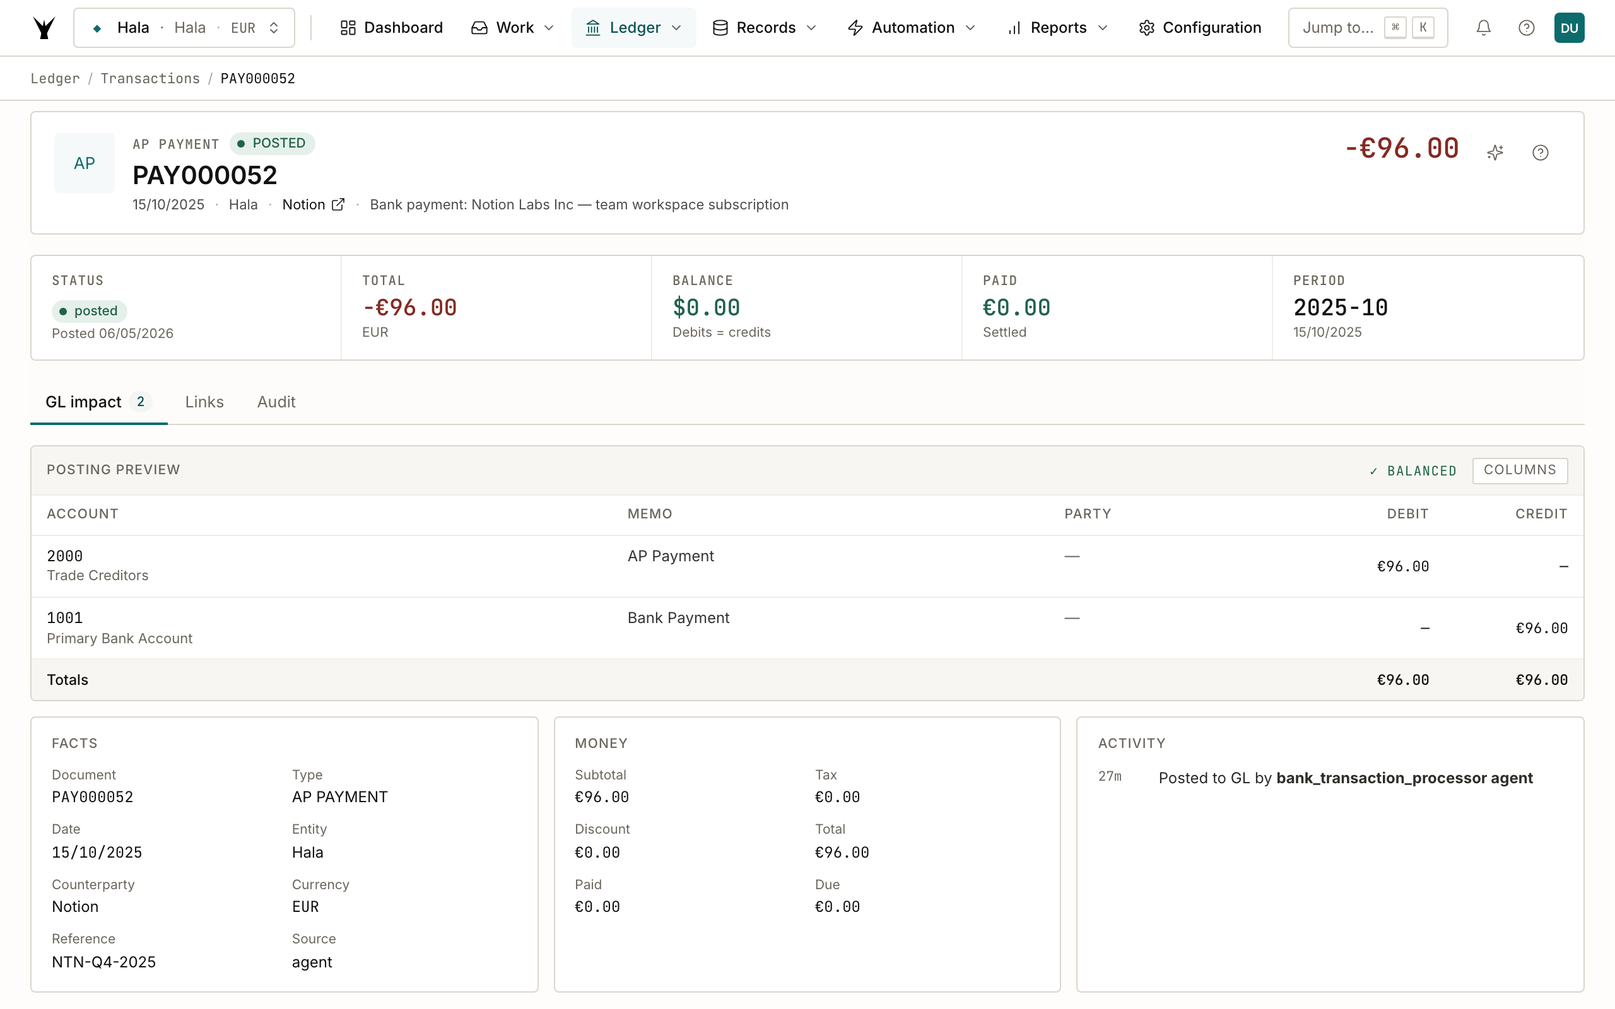
Task: Click the CREDIT column header
Action: coord(1541,514)
